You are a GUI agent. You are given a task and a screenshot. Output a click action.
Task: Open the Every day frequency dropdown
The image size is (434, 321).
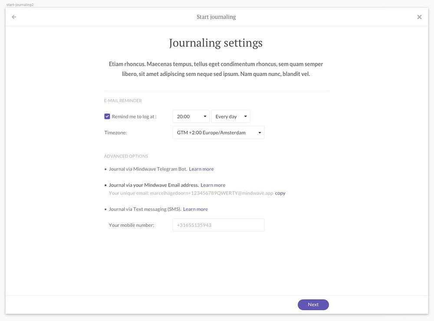230,116
